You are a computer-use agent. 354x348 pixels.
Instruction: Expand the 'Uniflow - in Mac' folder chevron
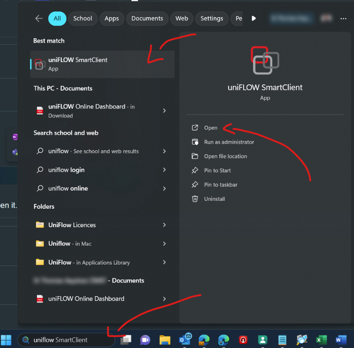click(x=164, y=243)
